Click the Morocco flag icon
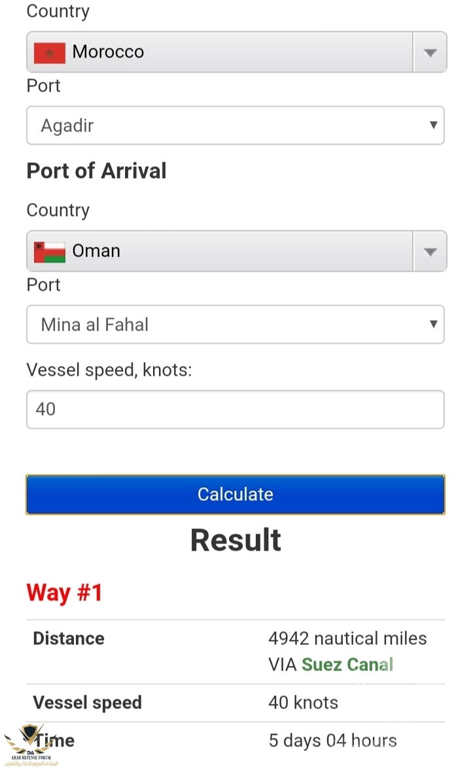471x768 pixels. (50, 53)
